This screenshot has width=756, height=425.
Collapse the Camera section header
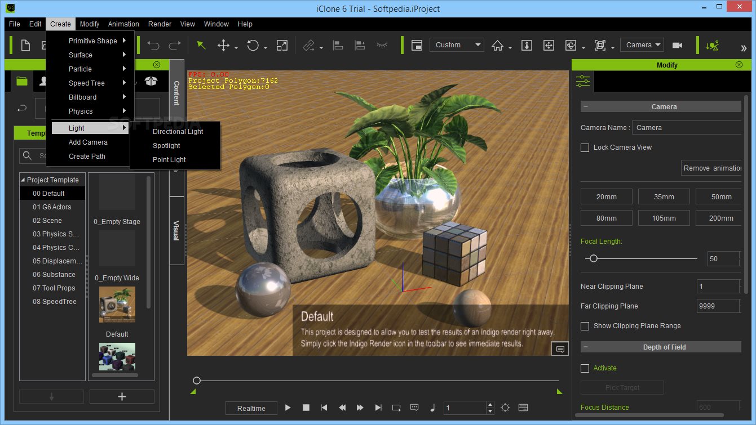(x=585, y=107)
